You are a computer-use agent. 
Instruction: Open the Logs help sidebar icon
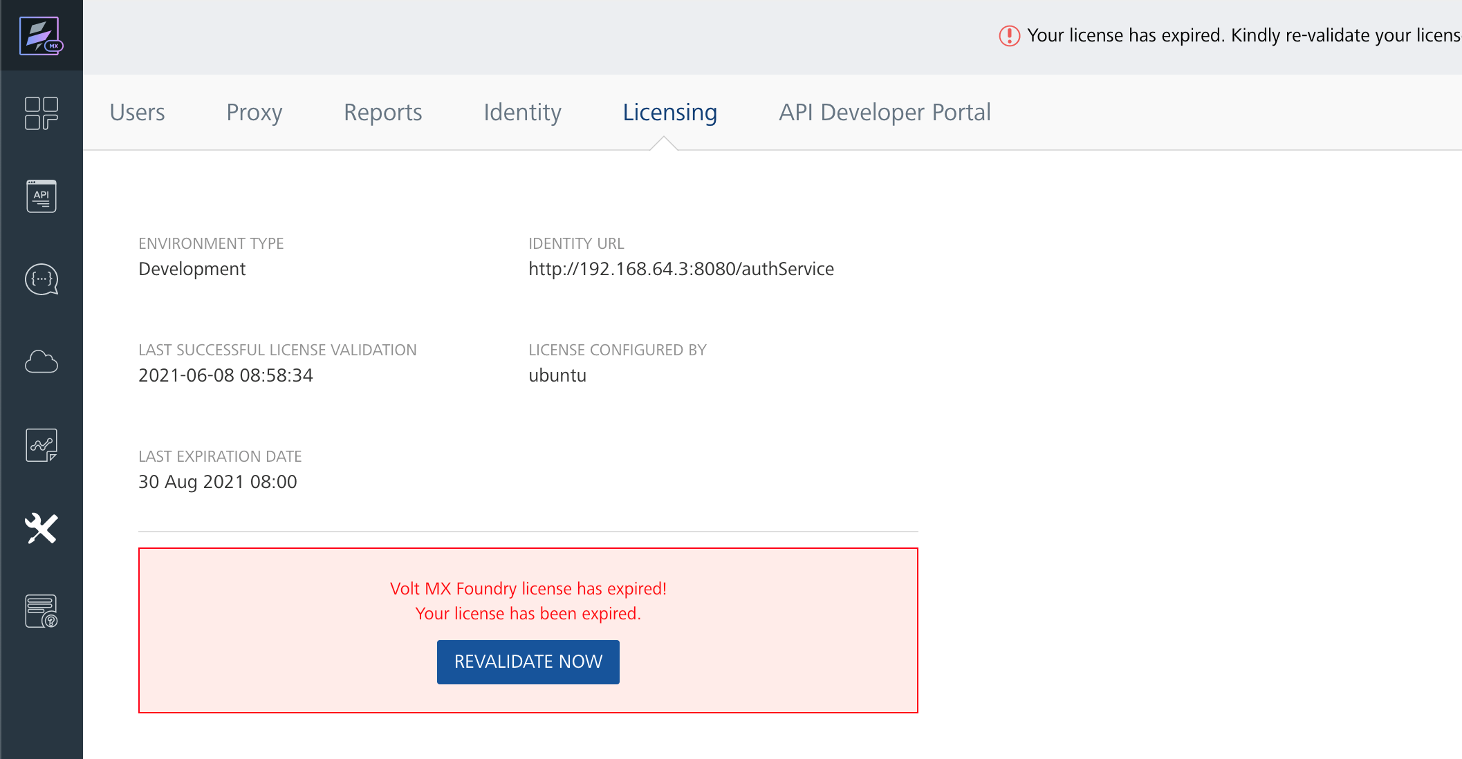[41, 611]
